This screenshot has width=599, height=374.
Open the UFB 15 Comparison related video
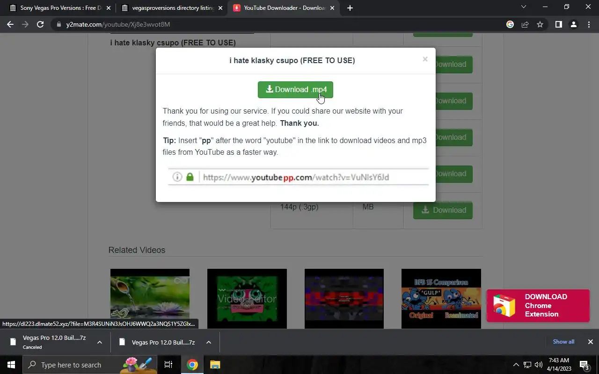441,298
